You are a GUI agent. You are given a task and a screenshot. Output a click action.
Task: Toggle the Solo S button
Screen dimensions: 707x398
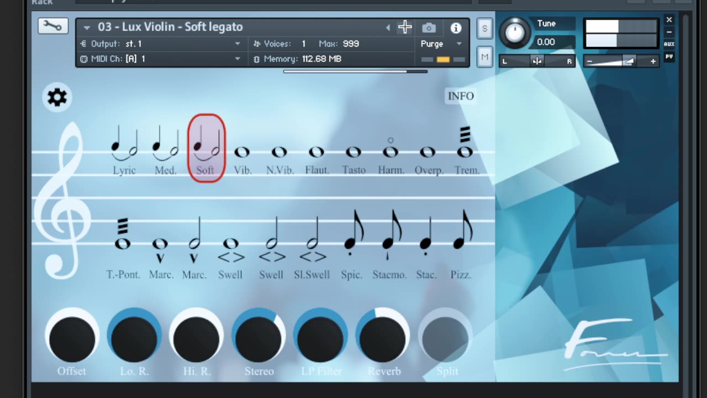pyautogui.click(x=484, y=29)
